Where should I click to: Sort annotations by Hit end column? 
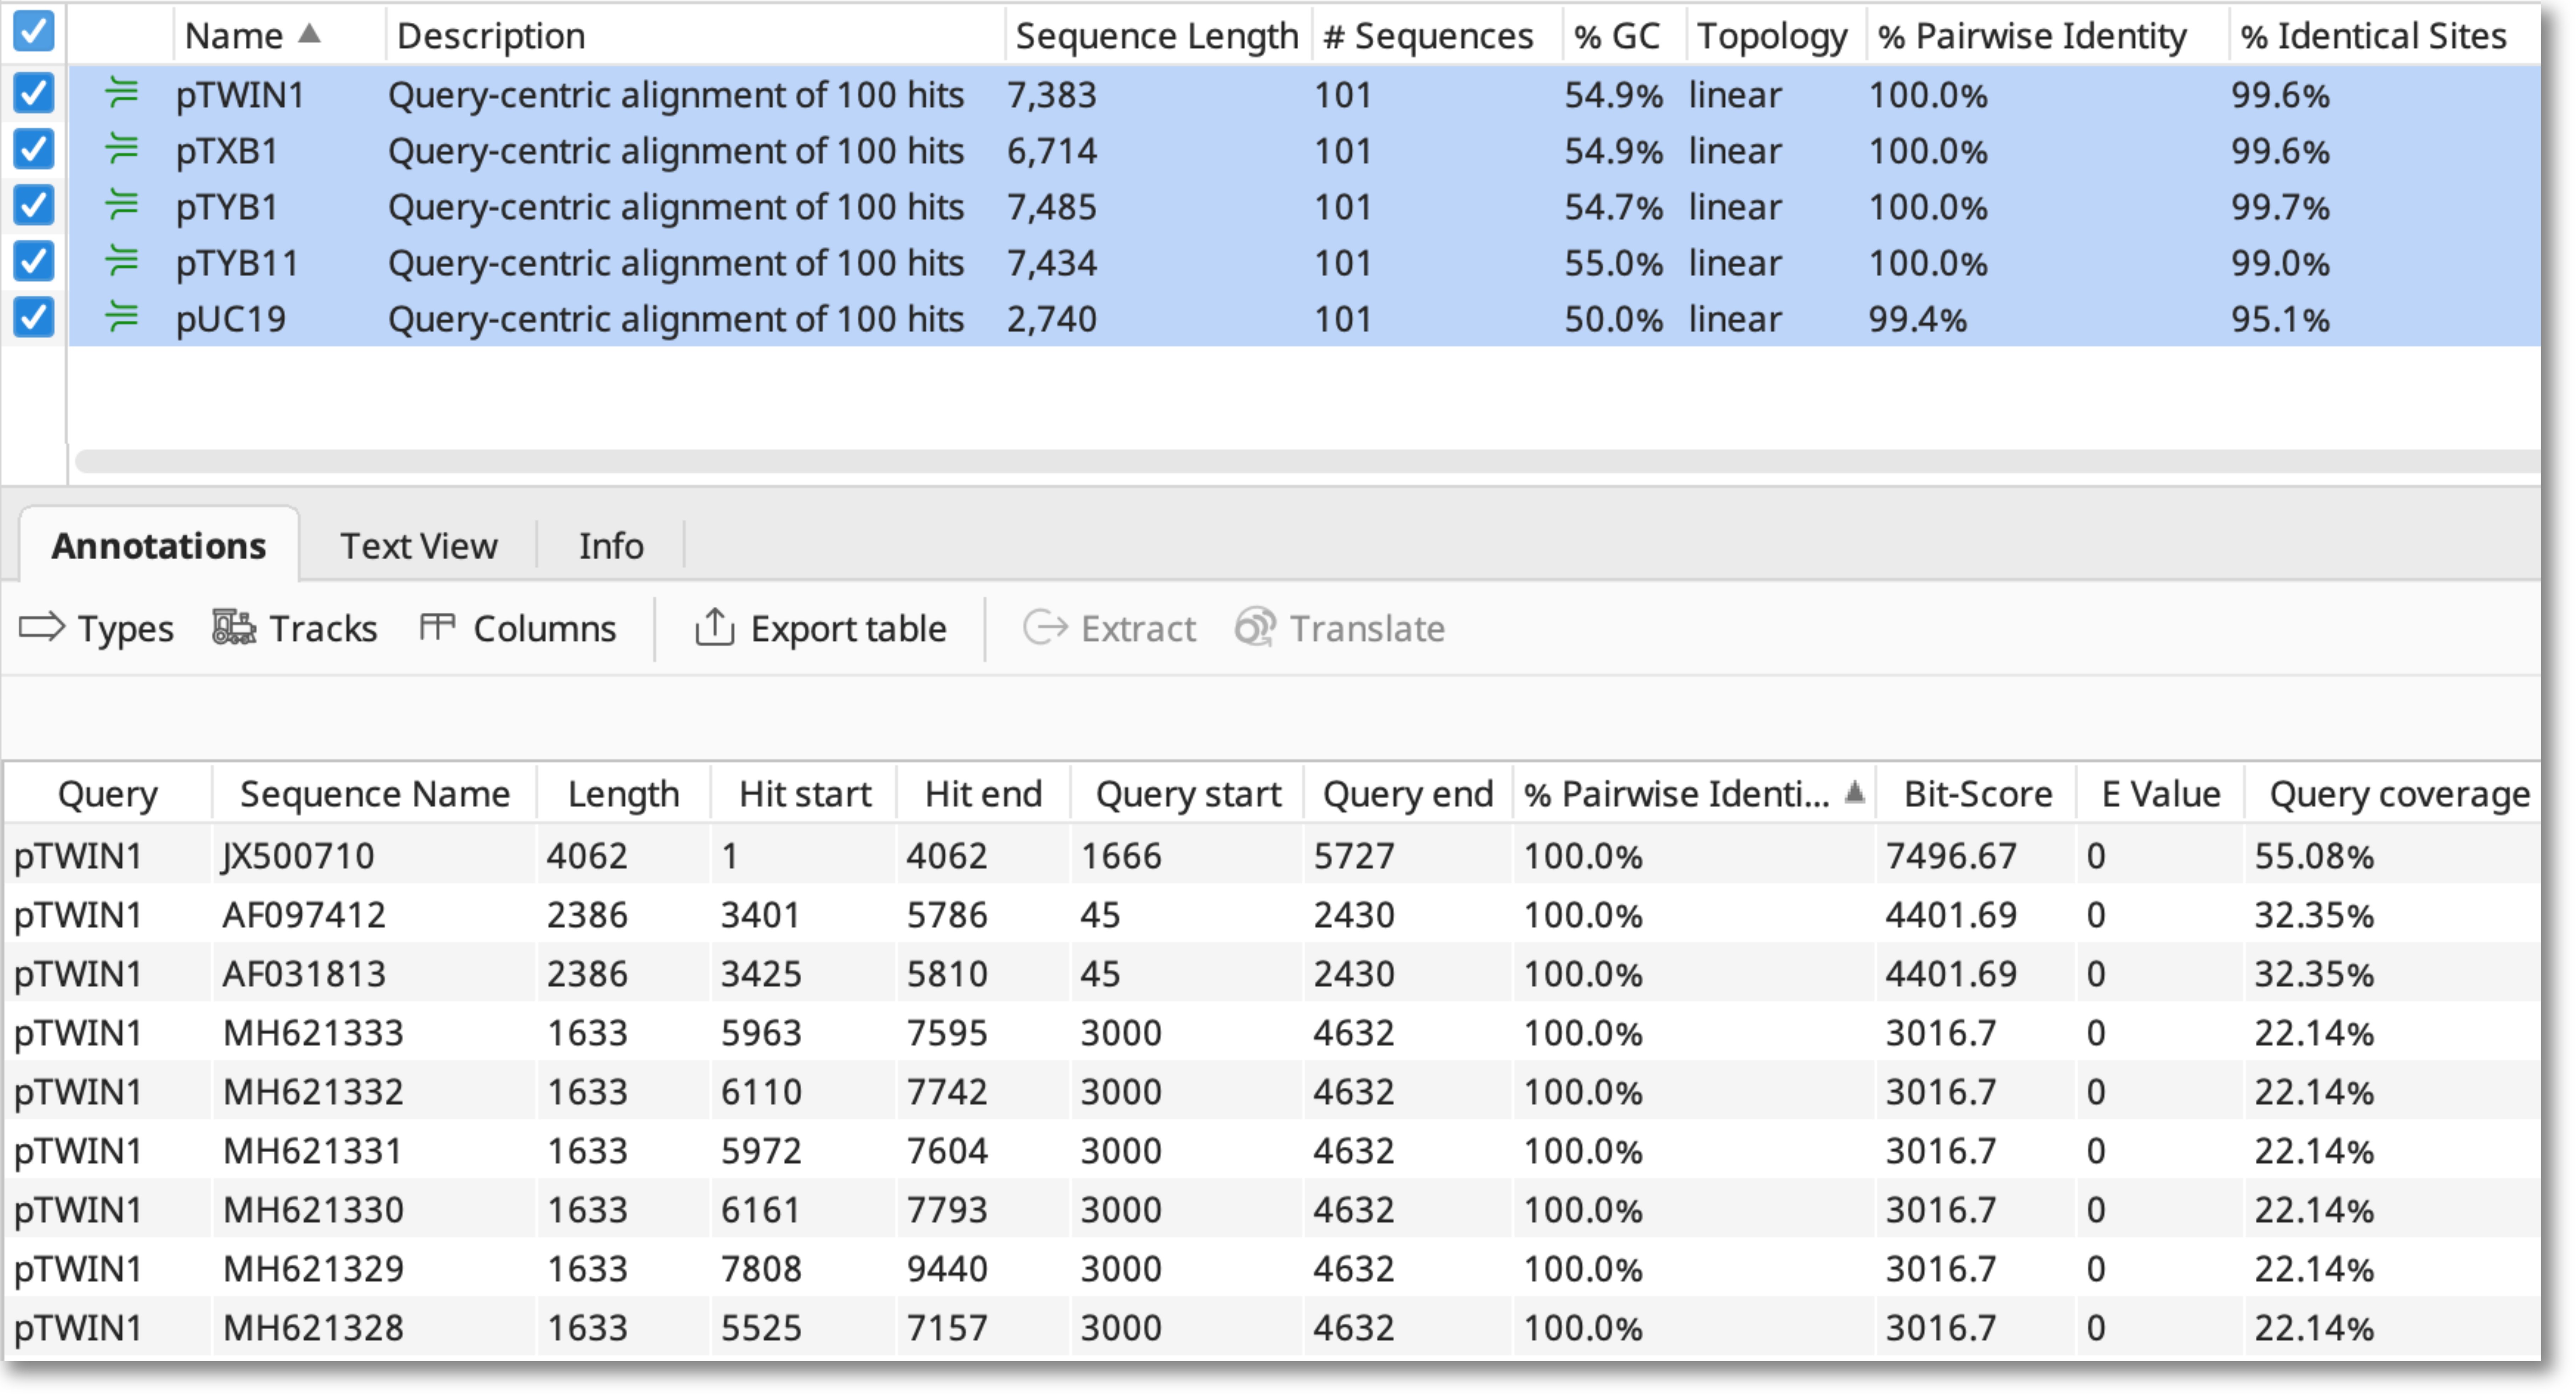pos(983,794)
